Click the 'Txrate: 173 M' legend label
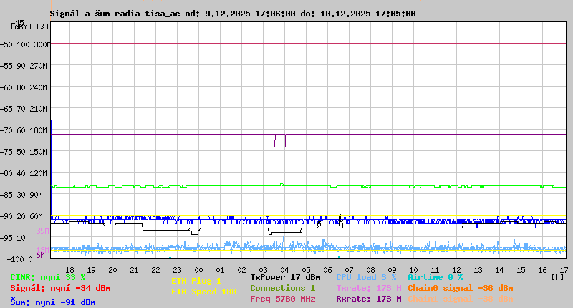The height and width of the screenshot is (308, 573). 369,288
